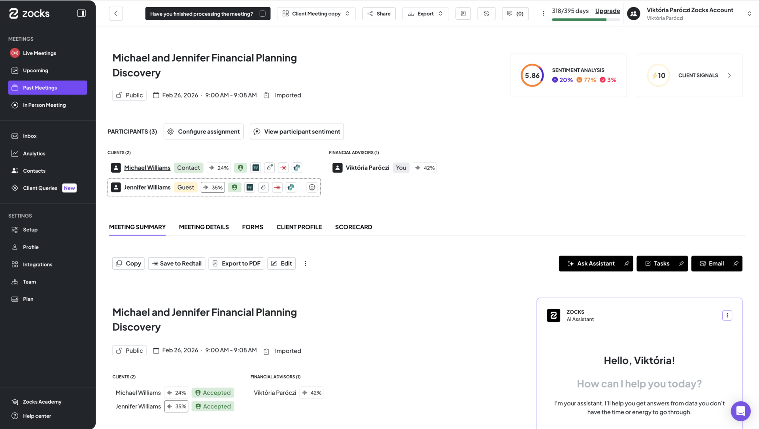This screenshot has height=429, width=759.
Task: Expand the Export dropdown
Action: 425,13
